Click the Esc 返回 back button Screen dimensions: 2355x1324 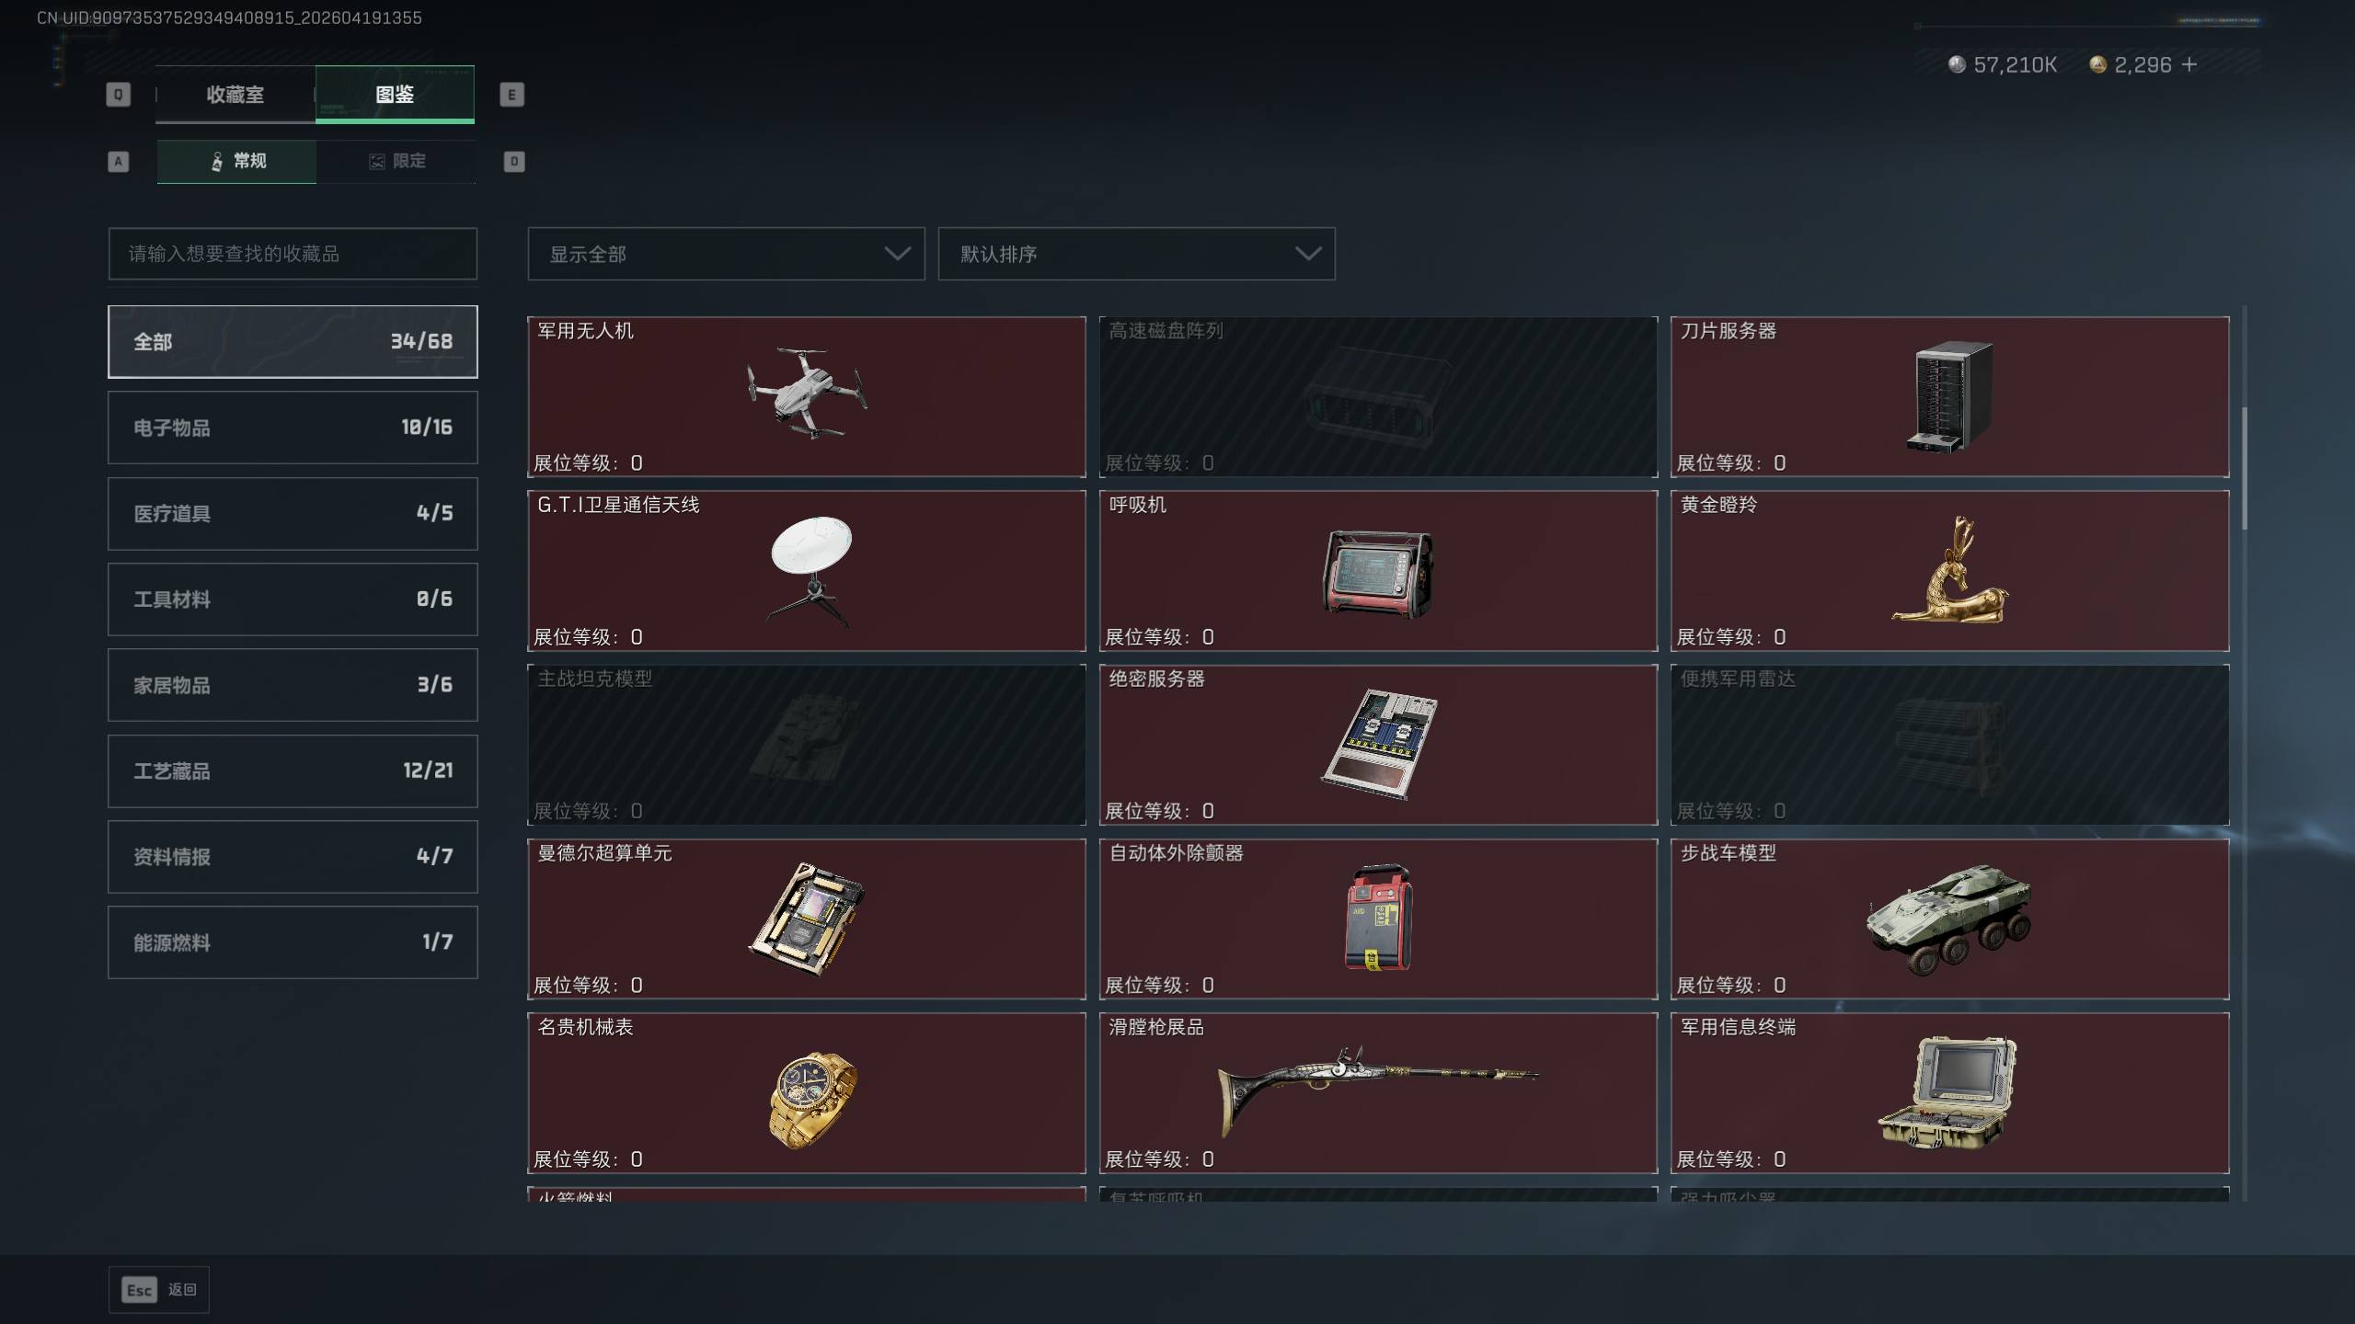click(159, 1290)
